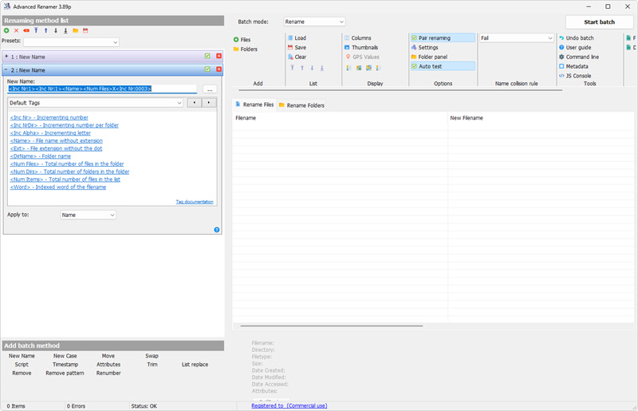This screenshot has height=411, width=638.
Task: Insert <Num Dirs> tag link
Action: point(69,172)
